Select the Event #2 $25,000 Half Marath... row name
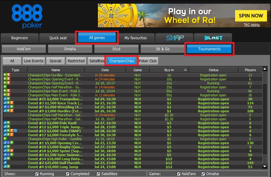The height and width of the screenshot is (177, 271). click(56, 163)
